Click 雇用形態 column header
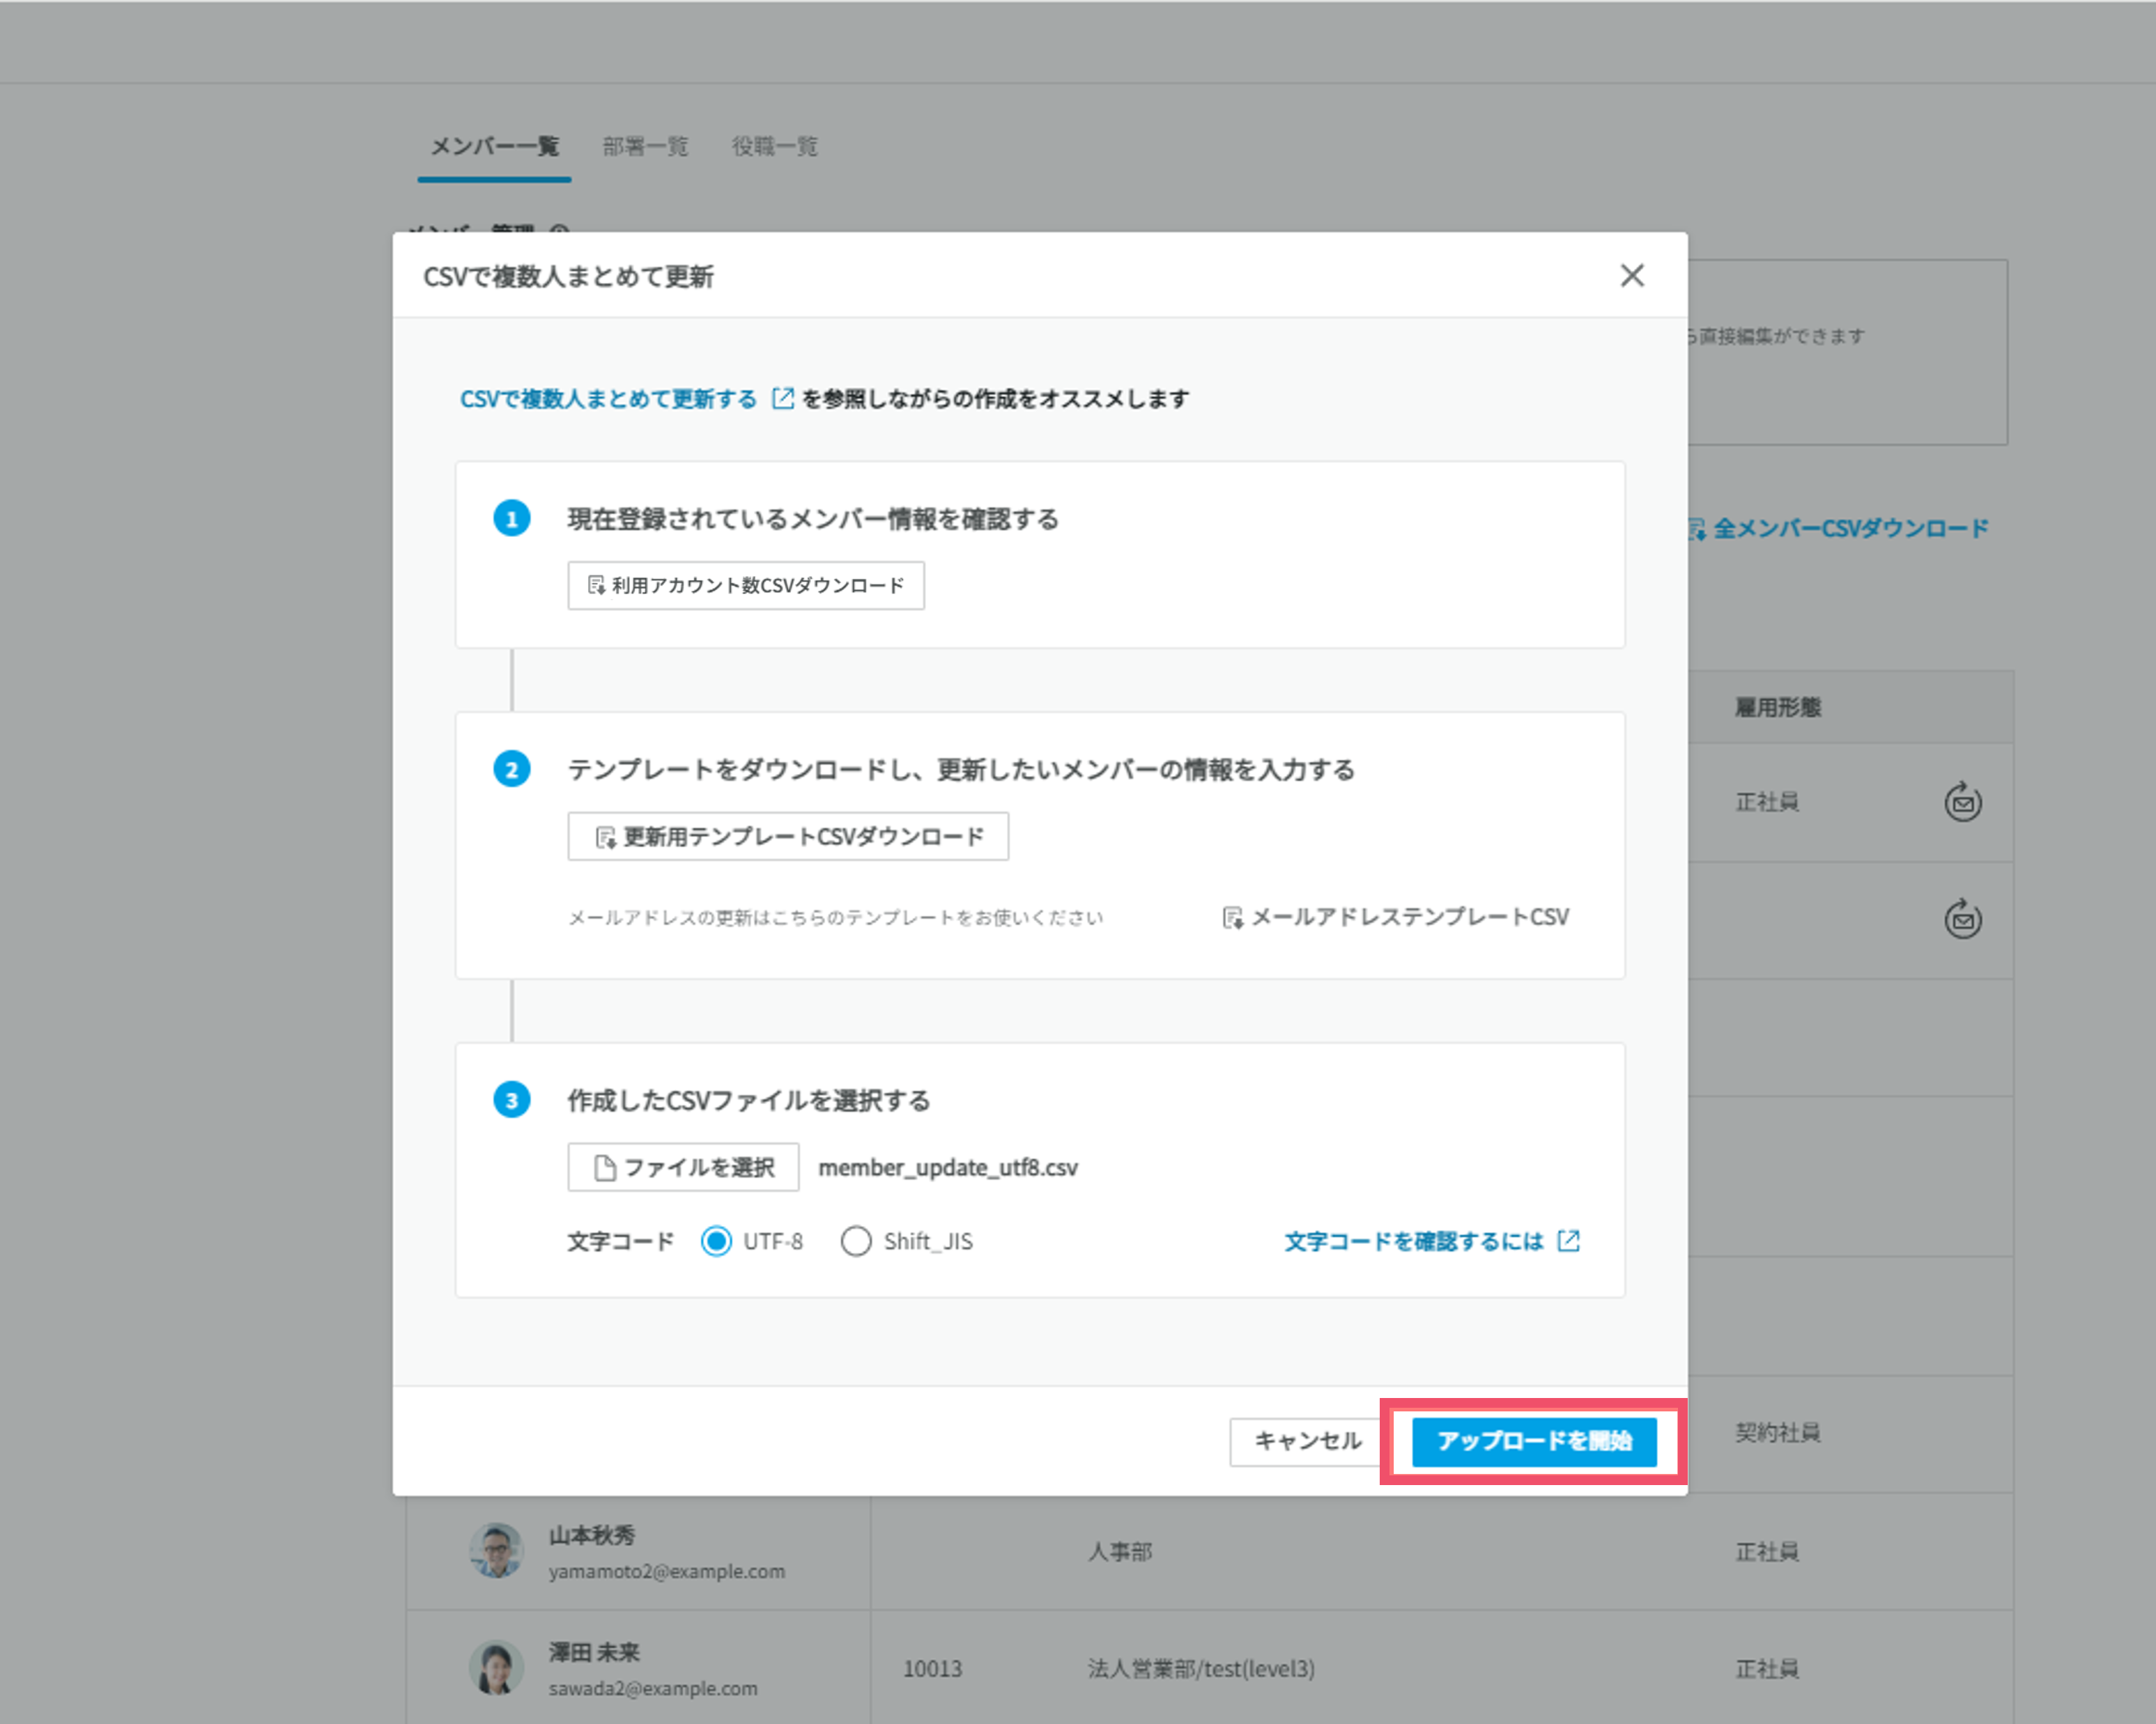 [1778, 708]
